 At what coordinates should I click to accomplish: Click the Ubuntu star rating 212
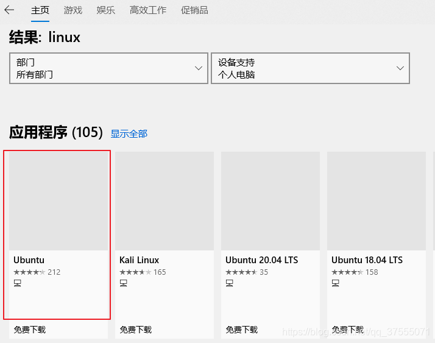(x=37, y=272)
